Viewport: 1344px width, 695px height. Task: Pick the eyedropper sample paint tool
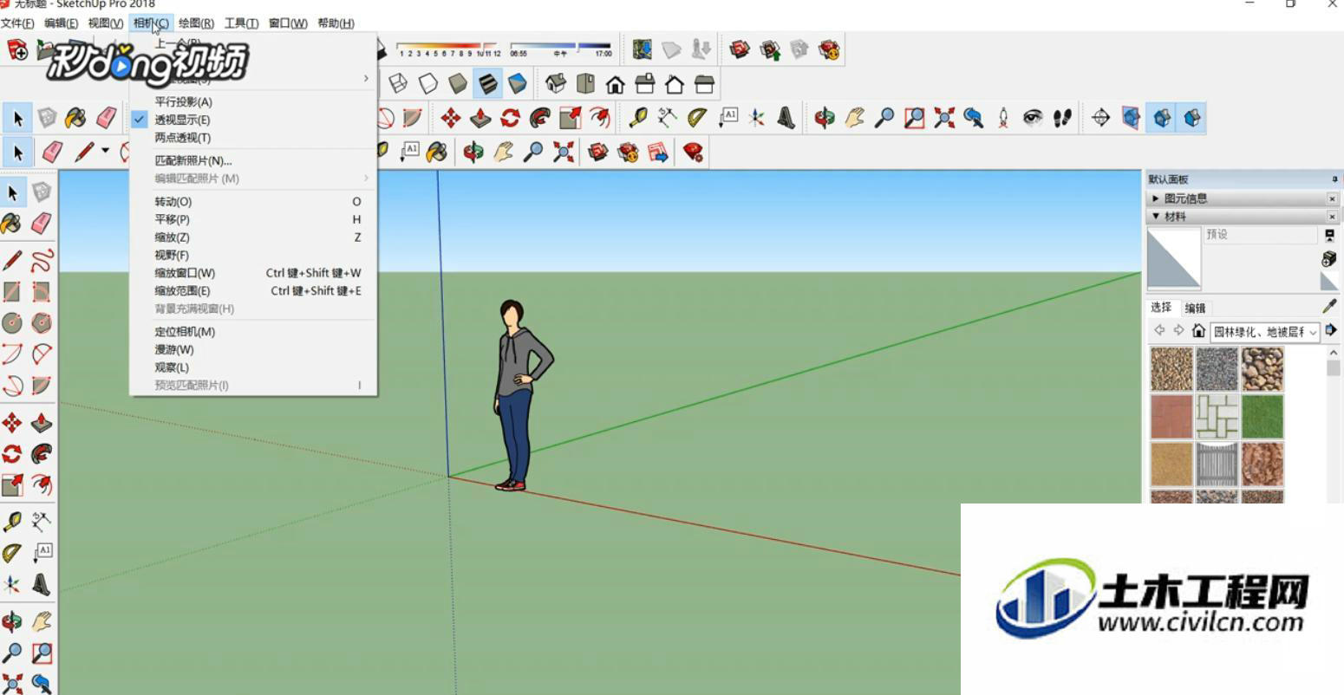point(1329,306)
